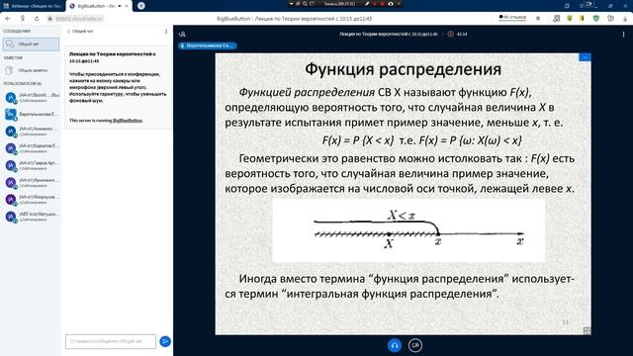Switch to the Вебинар browser tab

(33, 6)
